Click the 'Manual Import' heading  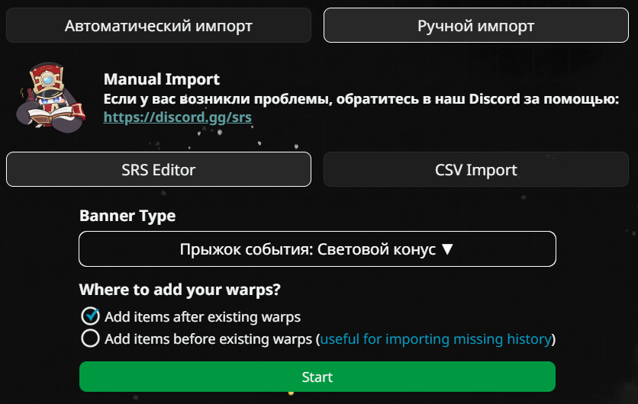(x=161, y=79)
